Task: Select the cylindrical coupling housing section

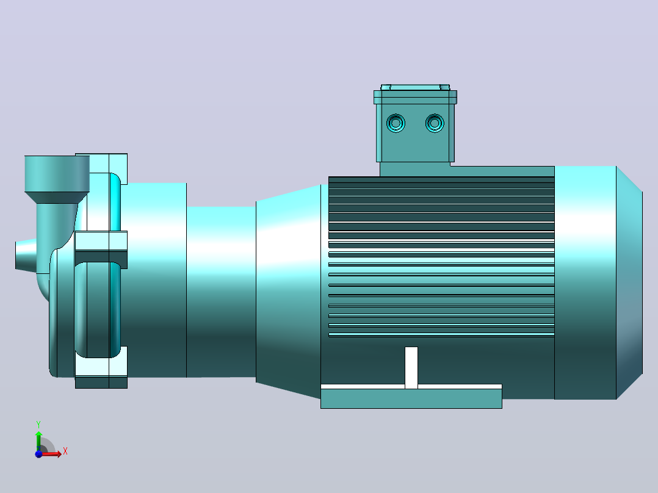Action: [221, 292]
